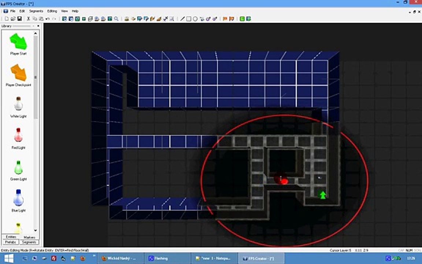Close the Library panel
422x264 pixels.
tap(38, 26)
